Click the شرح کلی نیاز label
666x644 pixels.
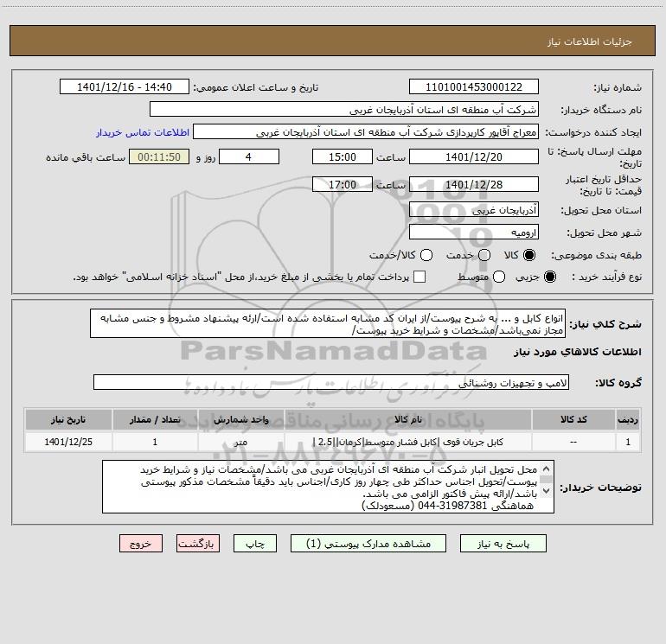click(x=605, y=324)
